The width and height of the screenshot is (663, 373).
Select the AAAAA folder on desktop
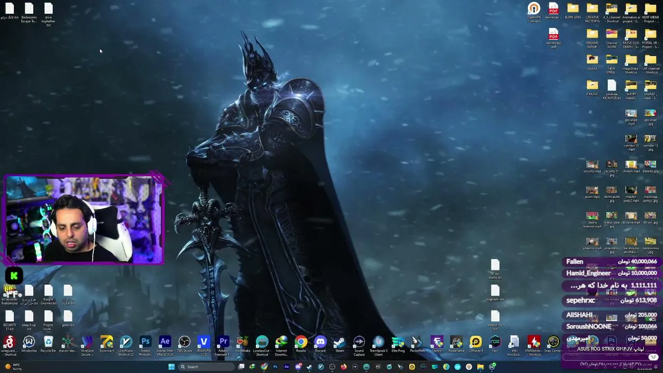592,62
